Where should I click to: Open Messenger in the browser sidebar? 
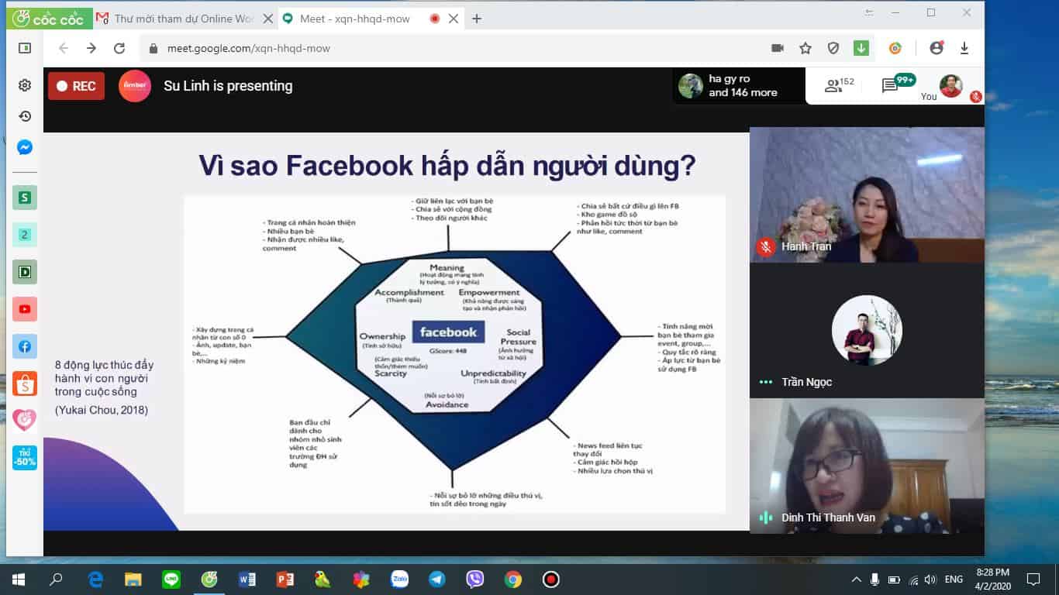pos(25,147)
